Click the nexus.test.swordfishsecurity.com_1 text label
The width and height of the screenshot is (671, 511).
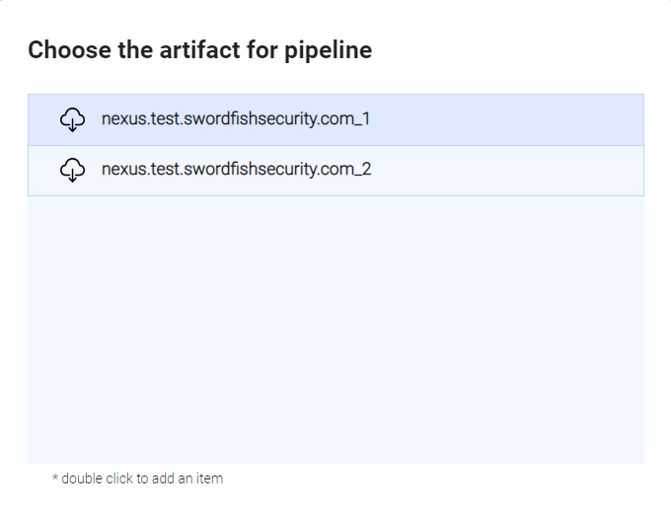[x=236, y=119]
